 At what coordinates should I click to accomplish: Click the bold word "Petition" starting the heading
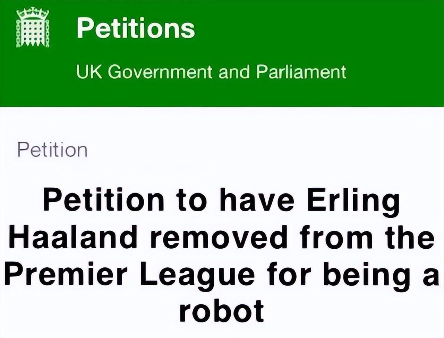(104, 201)
